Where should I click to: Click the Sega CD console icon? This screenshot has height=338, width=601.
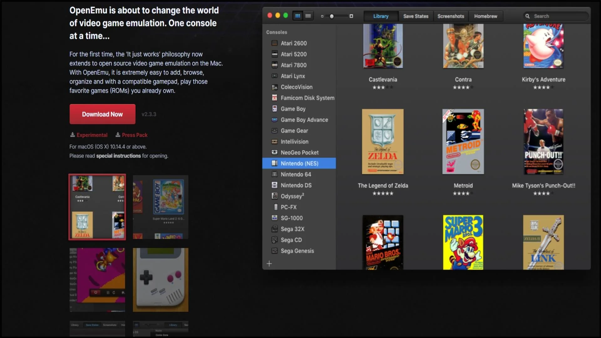(x=275, y=240)
